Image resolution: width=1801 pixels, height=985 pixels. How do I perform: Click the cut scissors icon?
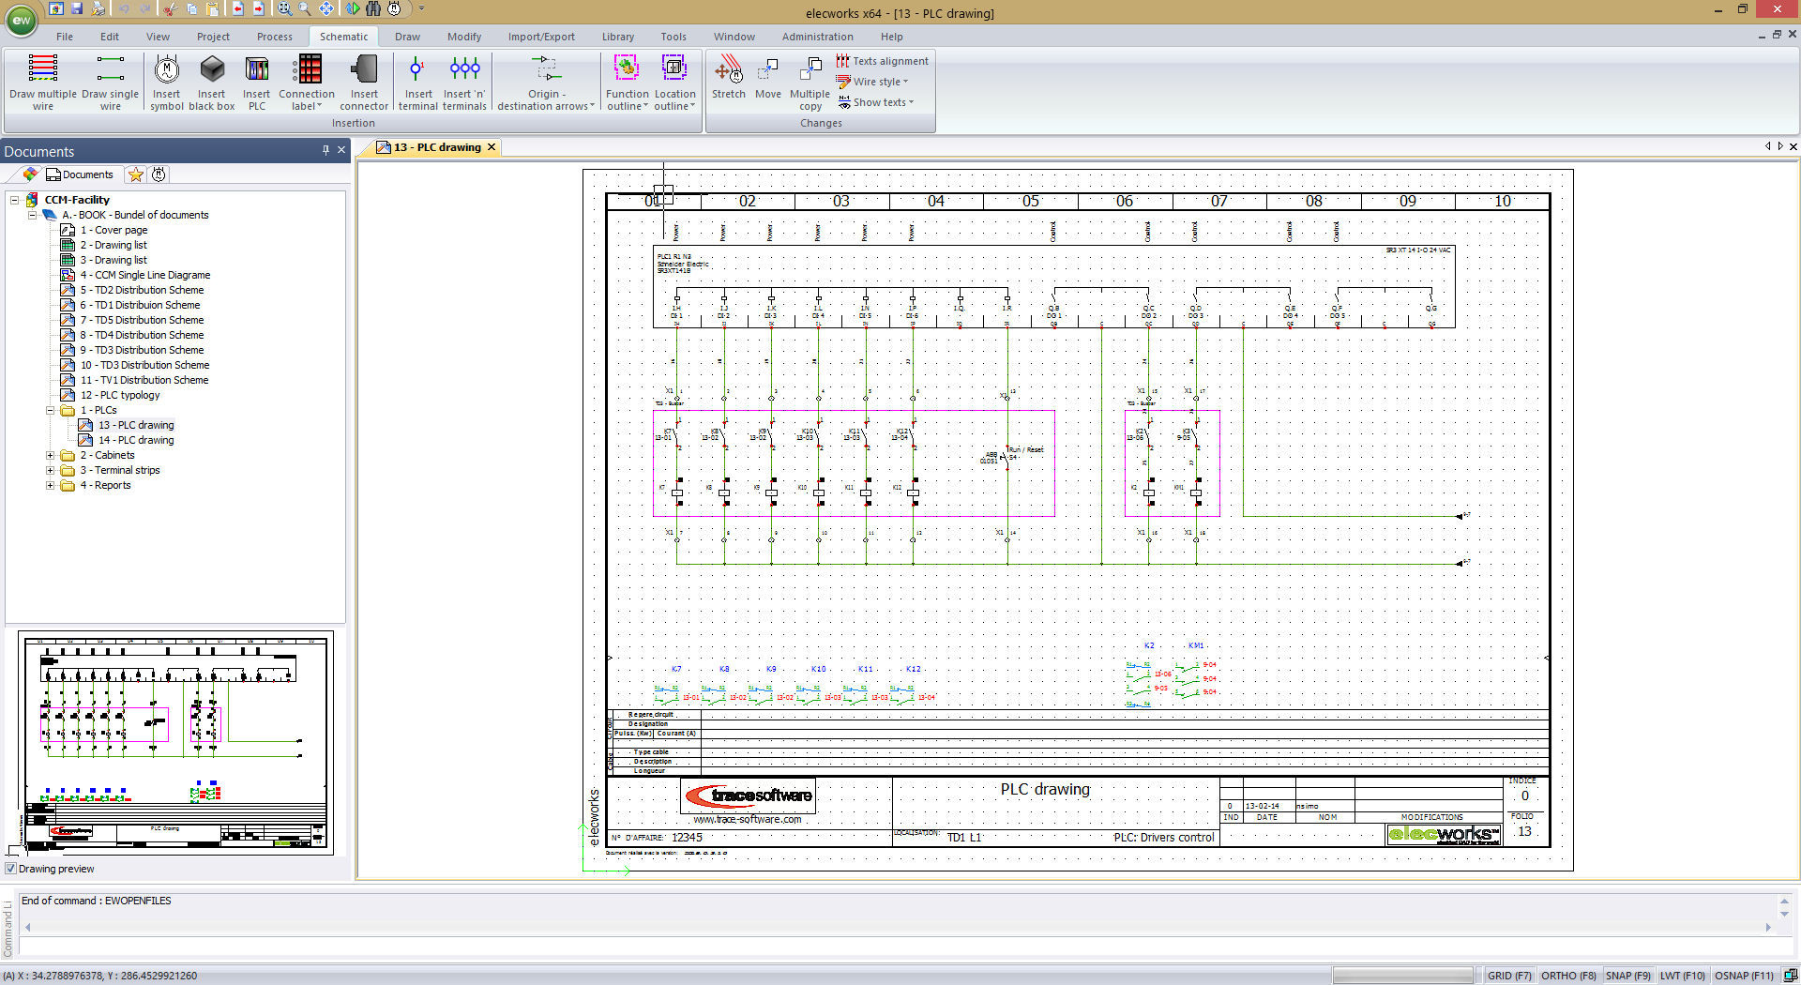[169, 8]
